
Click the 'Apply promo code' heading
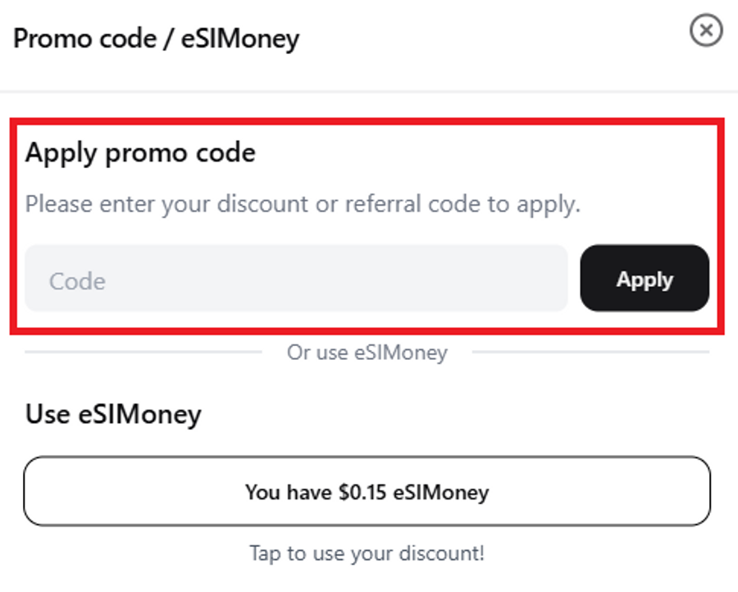140,153
